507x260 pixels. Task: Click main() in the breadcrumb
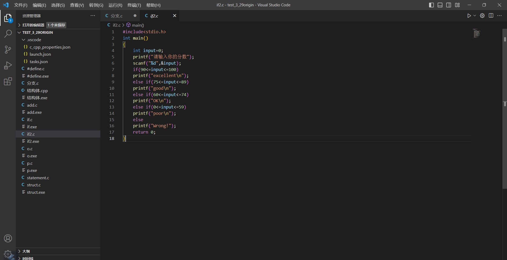(138, 25)
